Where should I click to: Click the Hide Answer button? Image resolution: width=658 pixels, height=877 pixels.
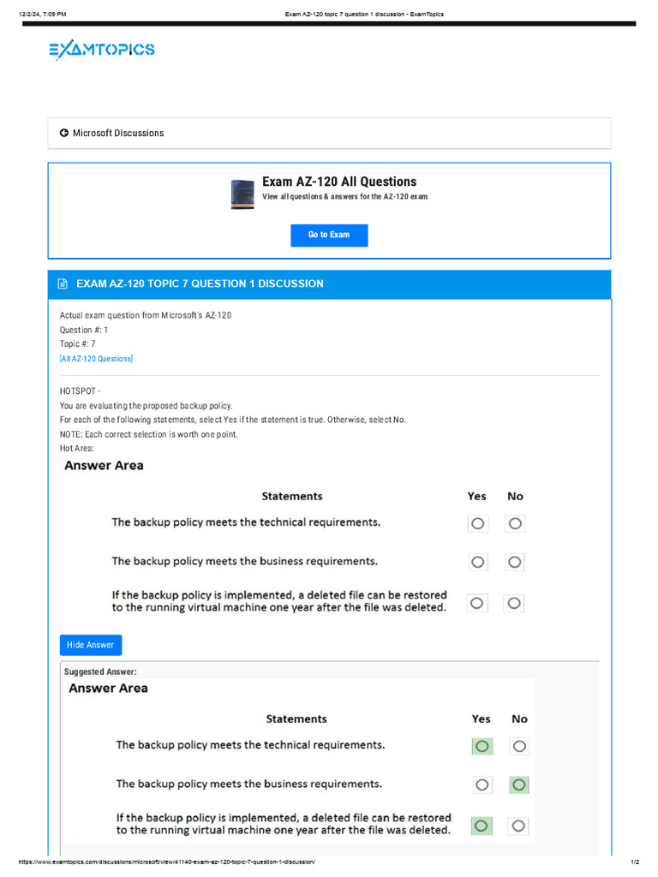pos(91,645)
